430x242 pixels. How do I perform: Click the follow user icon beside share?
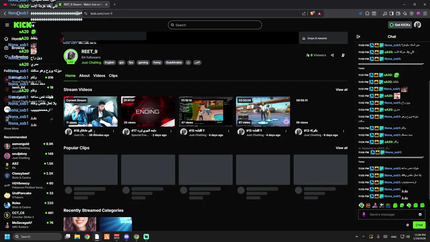point(343,55)
